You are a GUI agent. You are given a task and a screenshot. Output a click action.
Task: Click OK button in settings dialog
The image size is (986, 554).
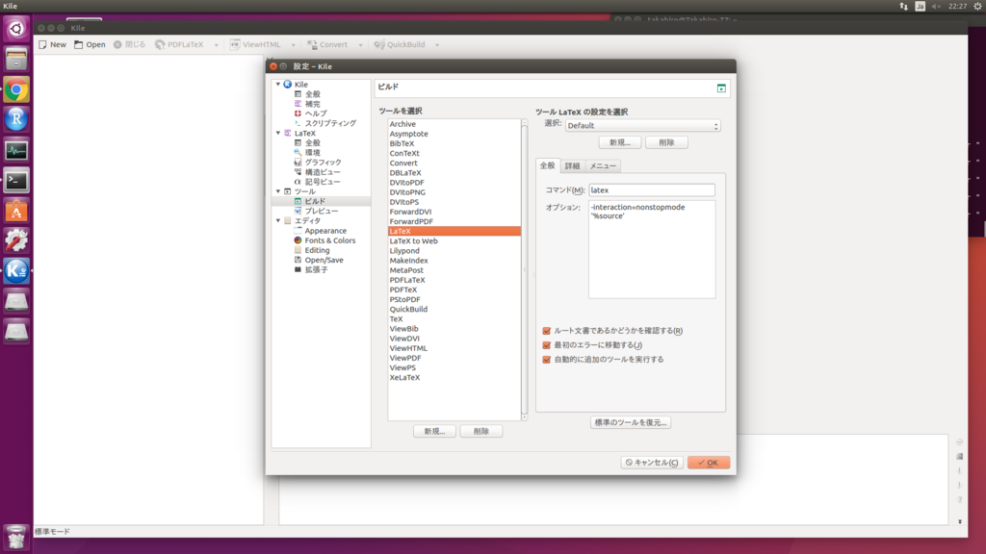(709, 463)
